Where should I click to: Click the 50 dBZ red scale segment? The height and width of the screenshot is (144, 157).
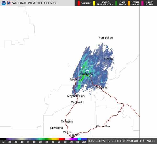pos(62,139)
